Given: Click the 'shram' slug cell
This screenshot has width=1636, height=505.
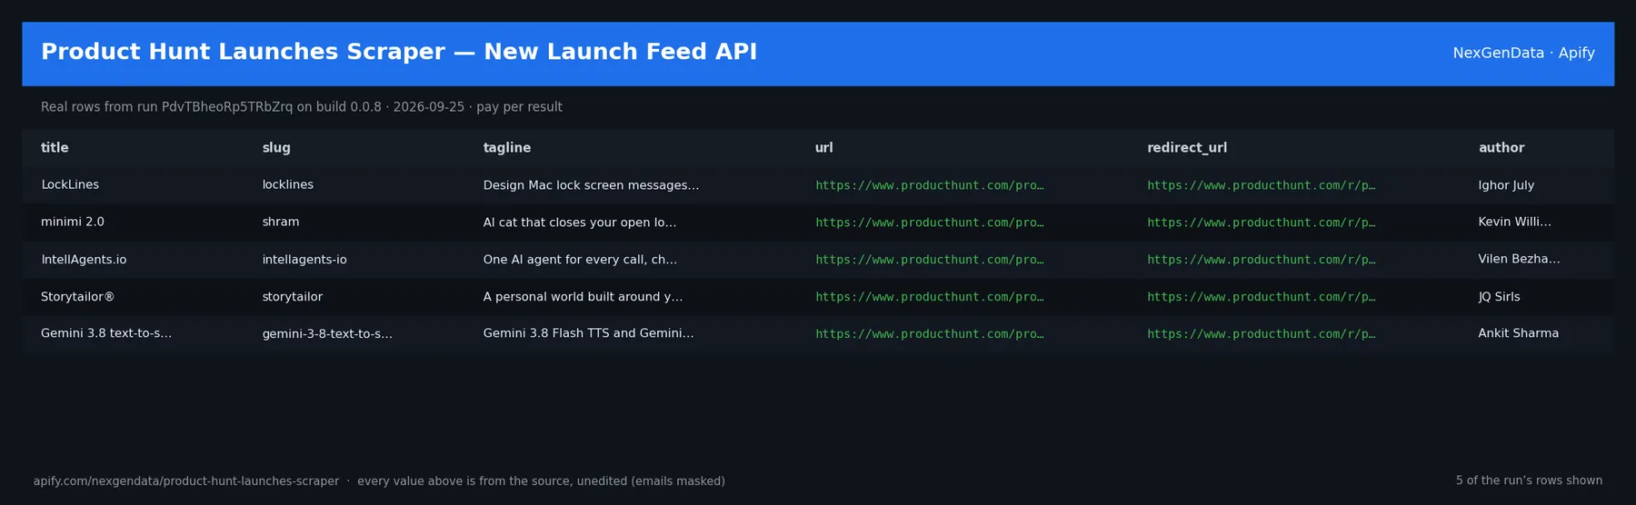Looking at the screenshot, I should point(281,223).
